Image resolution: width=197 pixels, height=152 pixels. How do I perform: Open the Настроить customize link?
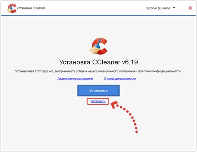[x=98, y=101]
